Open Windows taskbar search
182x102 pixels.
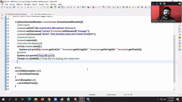(10, 99)
